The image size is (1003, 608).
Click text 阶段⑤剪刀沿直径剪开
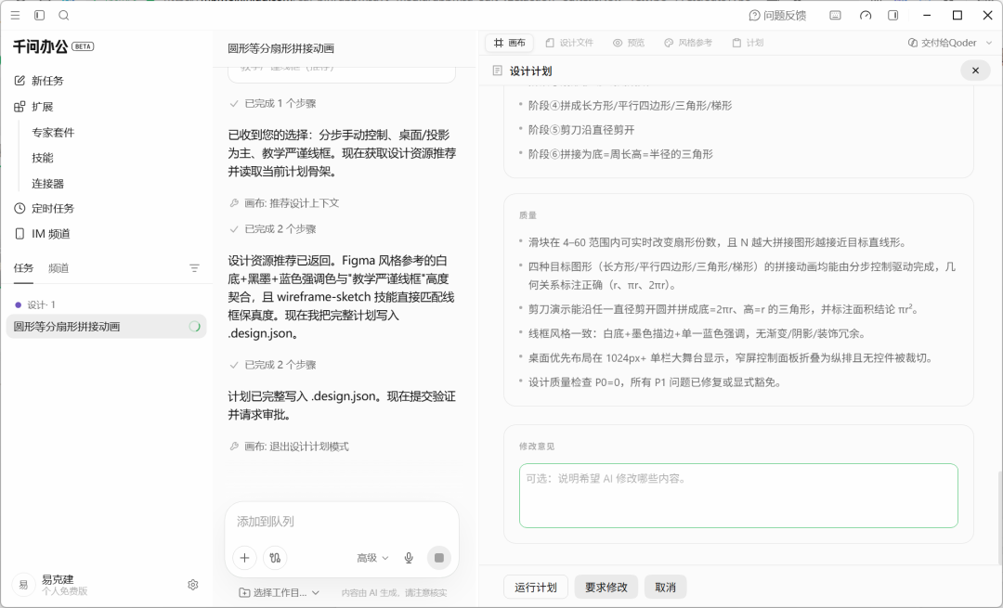580,130
